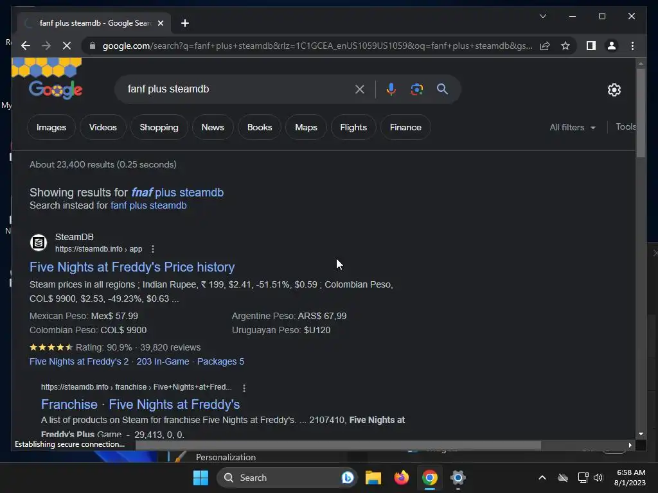Click 'About 23,400 results' count text
Screen dimensions: 658x493
[72, 164]
